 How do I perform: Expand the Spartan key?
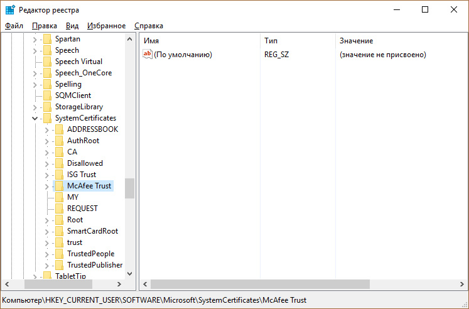pos(35,40)
